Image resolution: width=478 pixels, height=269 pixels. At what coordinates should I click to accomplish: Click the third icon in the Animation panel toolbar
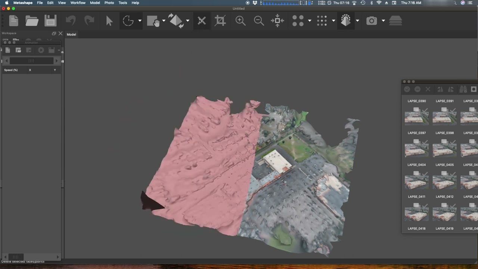29,50
